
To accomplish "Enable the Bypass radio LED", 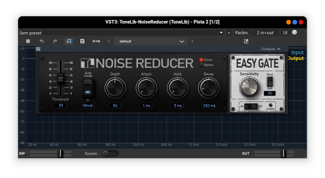I will tap(202, 65).
